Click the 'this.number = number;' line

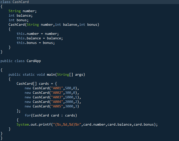point(38,34)
